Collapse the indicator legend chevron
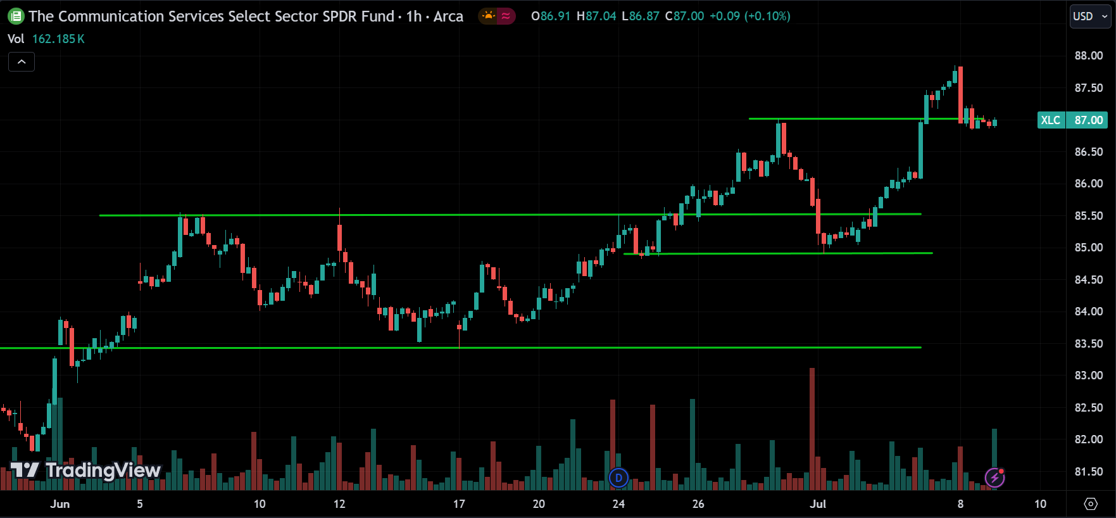The image size is (1116, 518). 22,61
